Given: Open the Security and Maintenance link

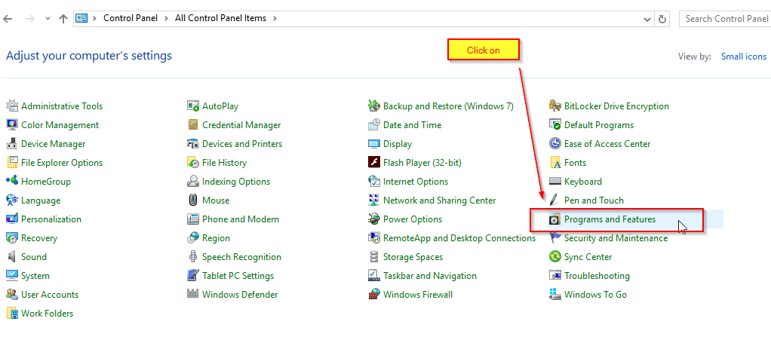Looking at the screenshot, I should [616, 238].
